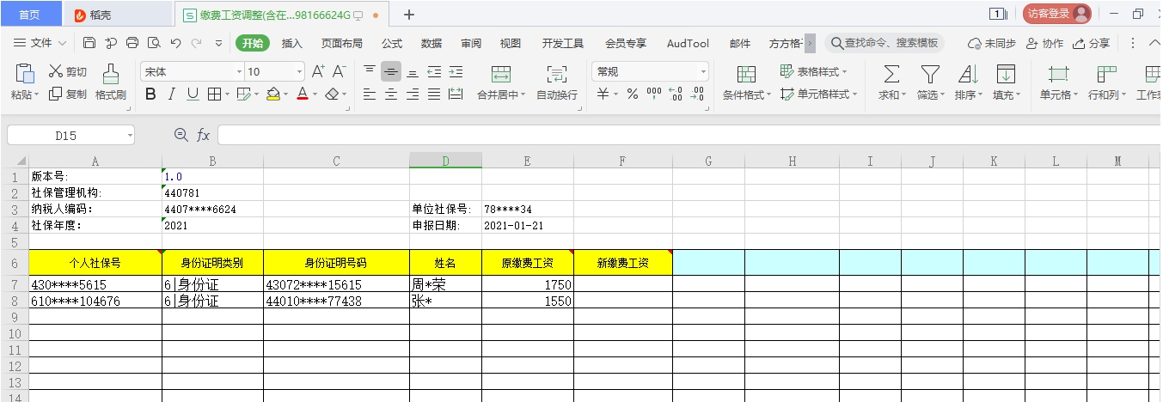This screenshot has height=408, width=1163.
Task: Click the print icon in quick access toolbar
Action: [132, 43]
